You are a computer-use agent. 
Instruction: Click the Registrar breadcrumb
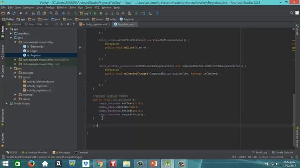(x=127, y=19)
